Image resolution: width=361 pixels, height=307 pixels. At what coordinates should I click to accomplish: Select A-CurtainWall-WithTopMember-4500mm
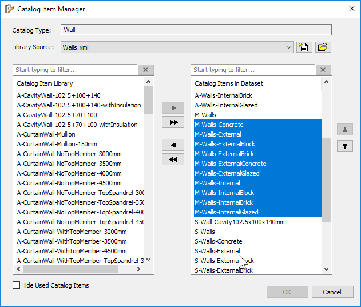click(72, 251)
